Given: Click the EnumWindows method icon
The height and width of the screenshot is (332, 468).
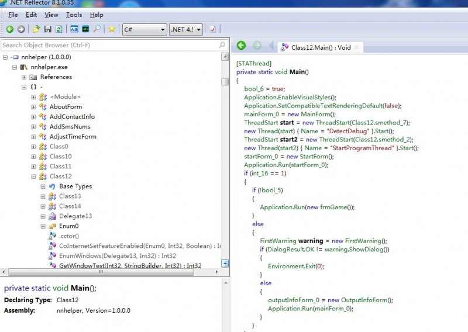Looking at the screenshot, I should coord(53,256).
